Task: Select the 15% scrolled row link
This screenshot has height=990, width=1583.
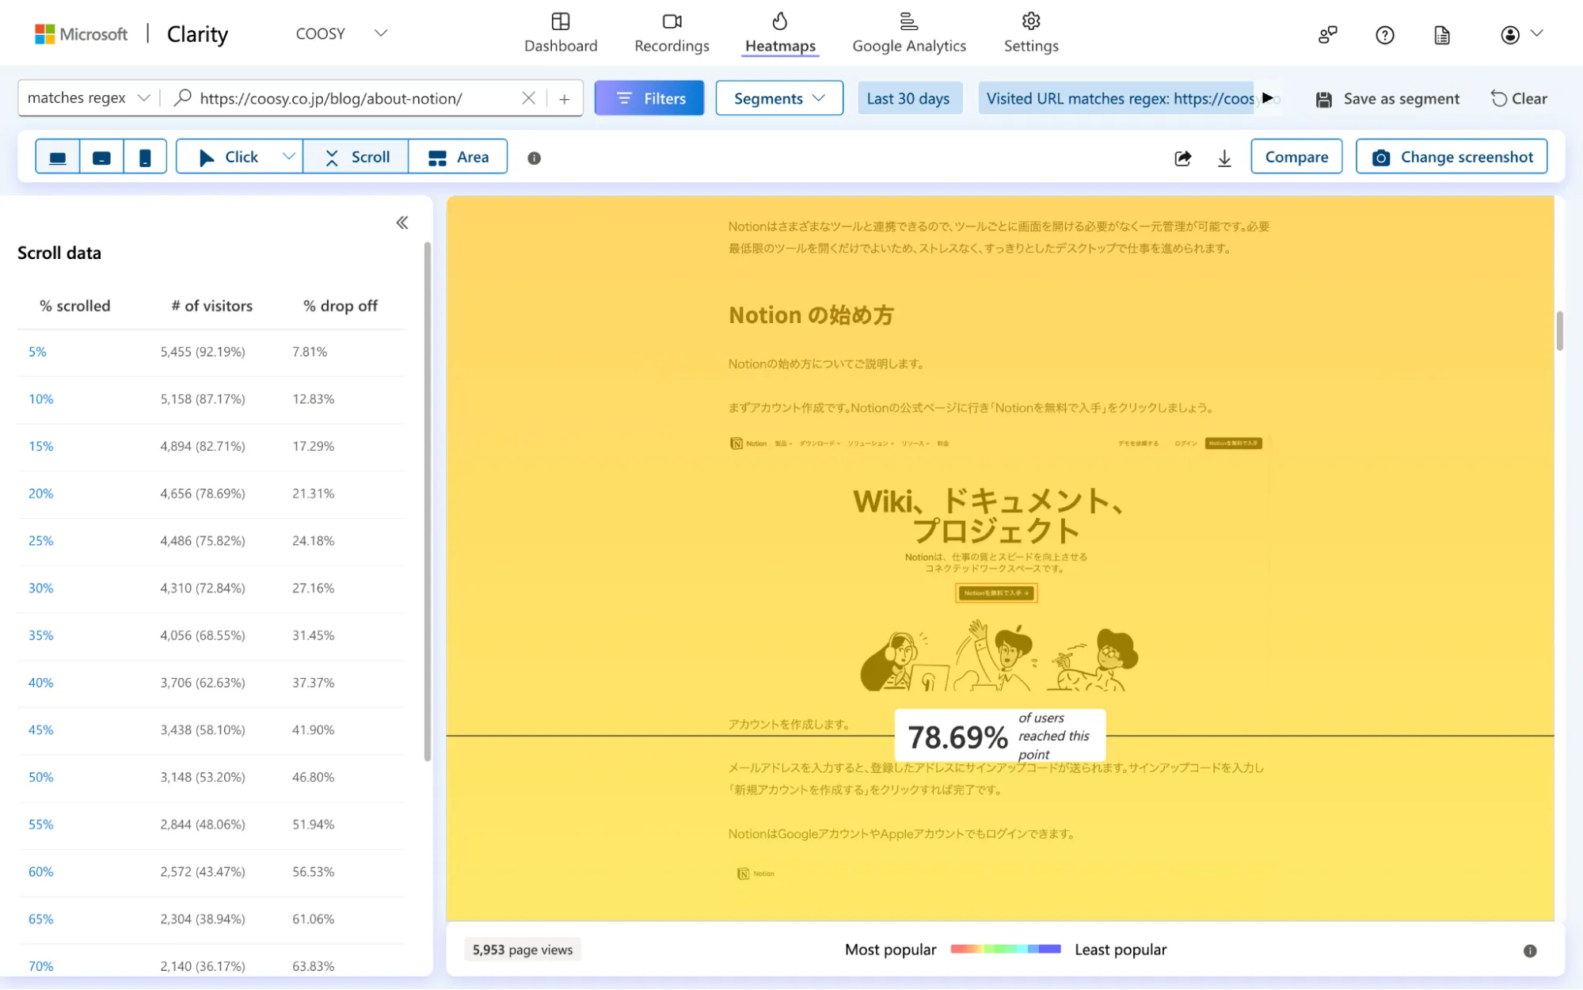Action: point(41,447)
